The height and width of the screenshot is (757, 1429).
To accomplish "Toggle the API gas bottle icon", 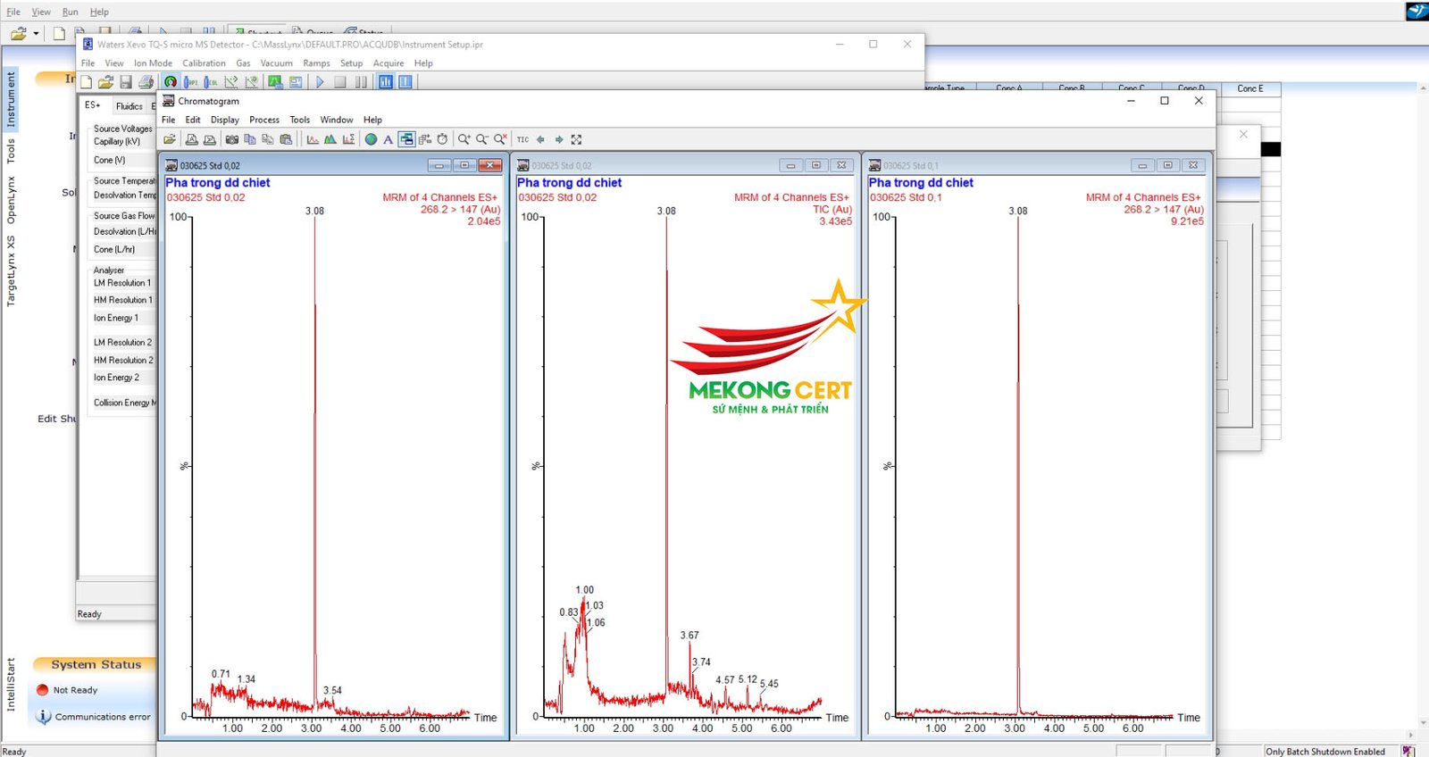I will (x=190, y=82).
